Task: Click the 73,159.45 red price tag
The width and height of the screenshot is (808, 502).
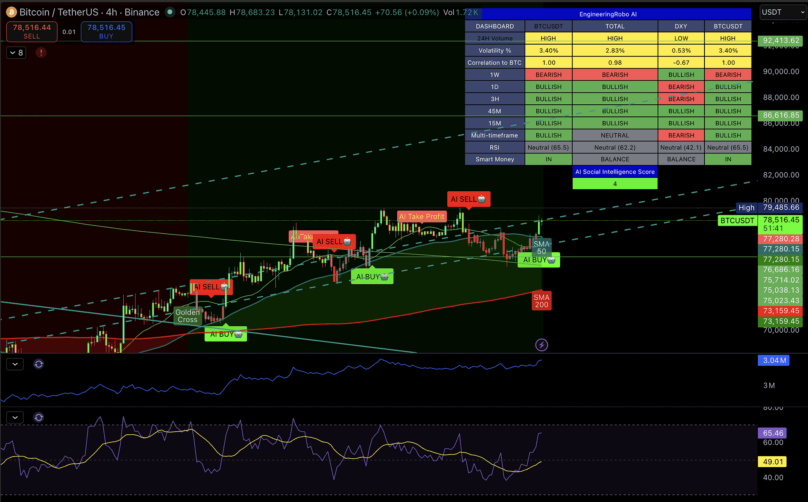Action: click(781, 311)
